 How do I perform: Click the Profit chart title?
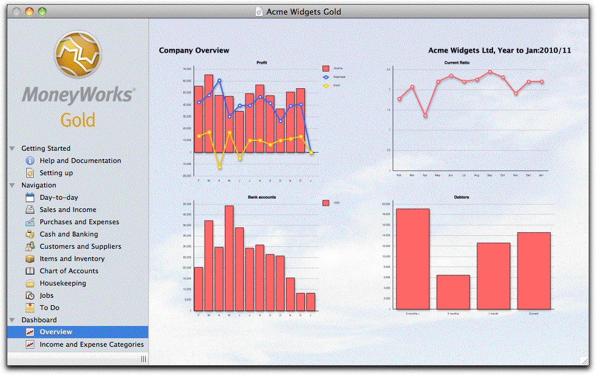pyautogui.click(x=262, y=63)
